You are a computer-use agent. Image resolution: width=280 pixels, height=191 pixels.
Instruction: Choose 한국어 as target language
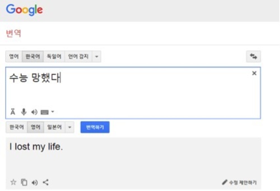[x=17, y=127]
